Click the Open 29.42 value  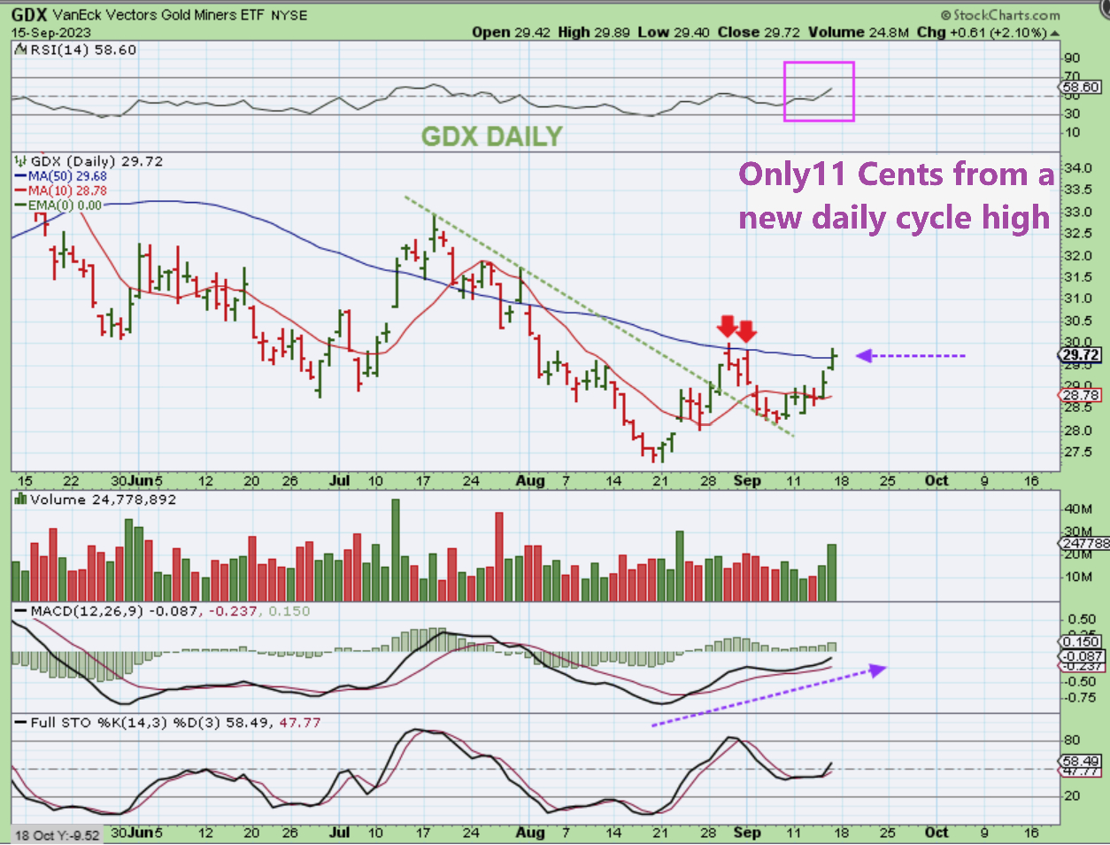pyautogui.click(x=511, y=32)
